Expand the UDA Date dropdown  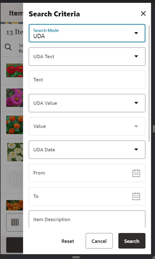point(87,150)
